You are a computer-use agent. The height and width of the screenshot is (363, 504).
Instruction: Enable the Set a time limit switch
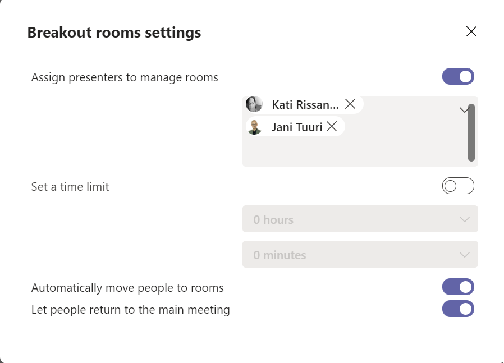(x=458, y=186)
